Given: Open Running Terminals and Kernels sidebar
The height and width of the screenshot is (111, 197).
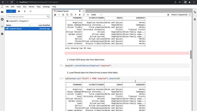Looking at the screenshot, I should (2, 19).
